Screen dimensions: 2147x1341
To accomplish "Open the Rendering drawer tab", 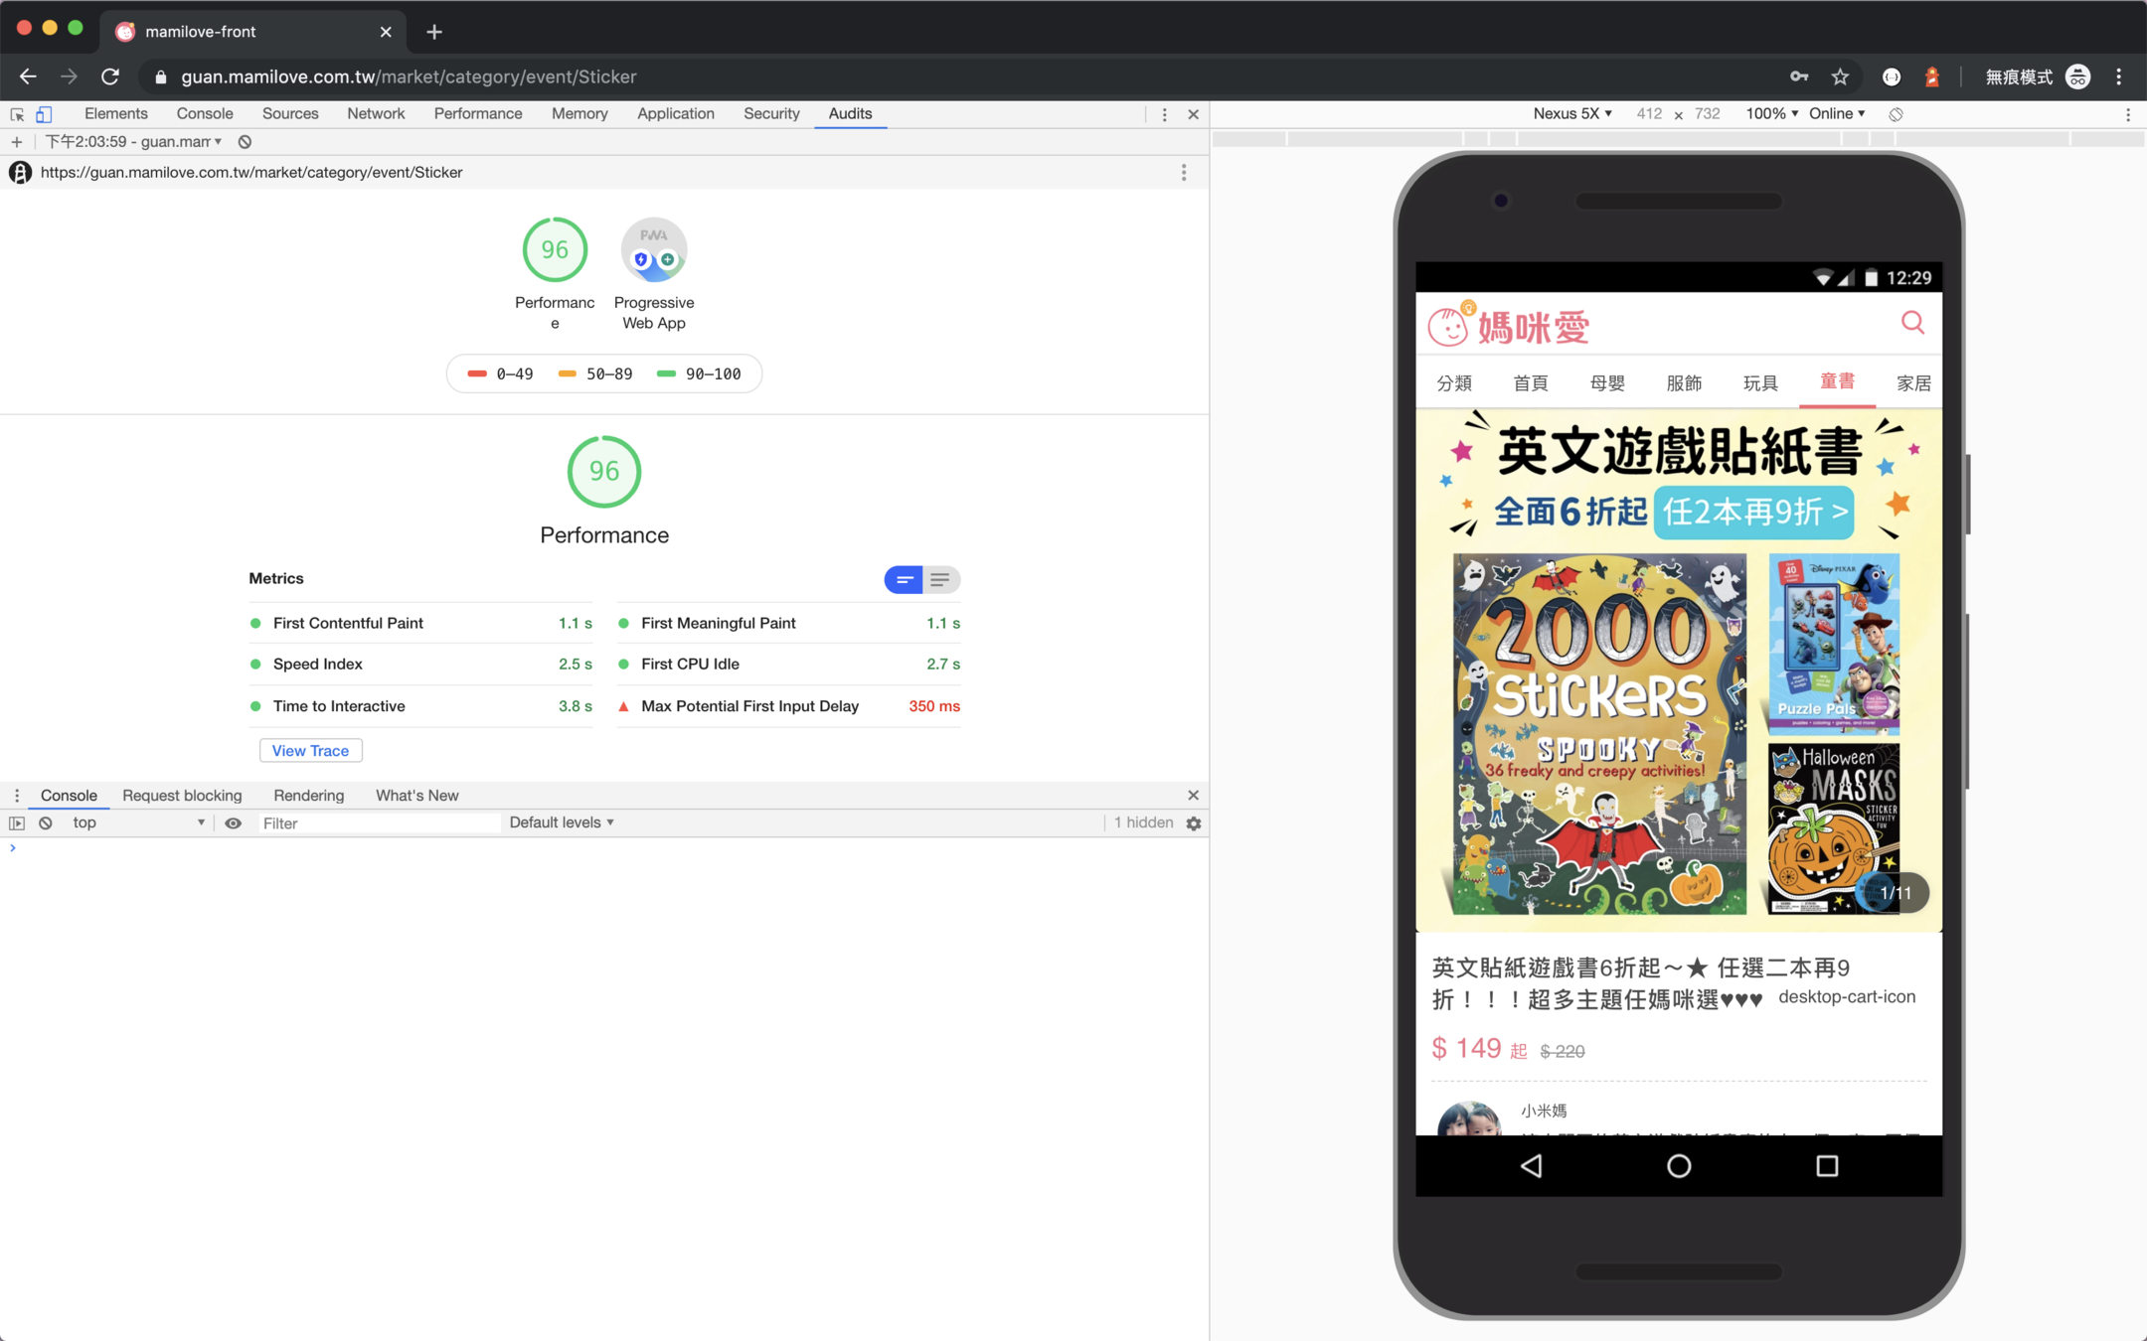I will point(308,796).
